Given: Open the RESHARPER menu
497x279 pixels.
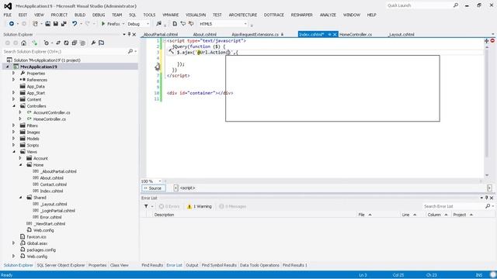Looking at the screenshot, I should pyautogui.click(x=302, y=15).
